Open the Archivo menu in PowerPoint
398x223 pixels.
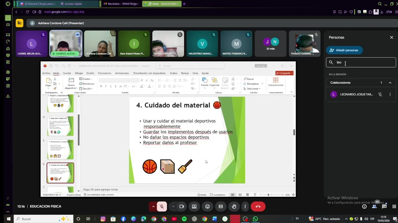[46, 73]
